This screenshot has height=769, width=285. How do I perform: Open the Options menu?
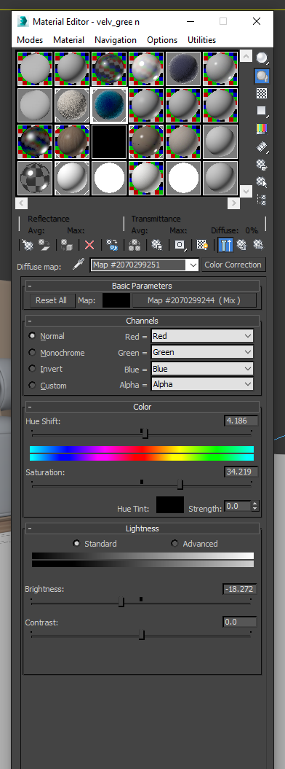pyautogui.click(x=162, y=39)
